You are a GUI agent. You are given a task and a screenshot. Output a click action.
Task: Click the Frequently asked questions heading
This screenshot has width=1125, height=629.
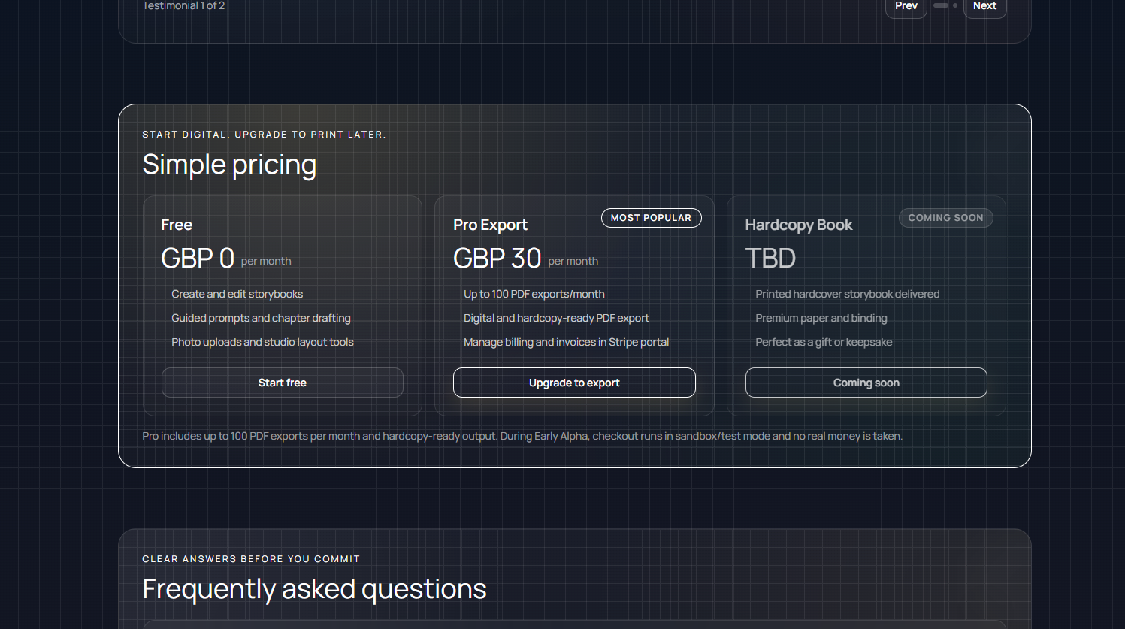(314, 589)
